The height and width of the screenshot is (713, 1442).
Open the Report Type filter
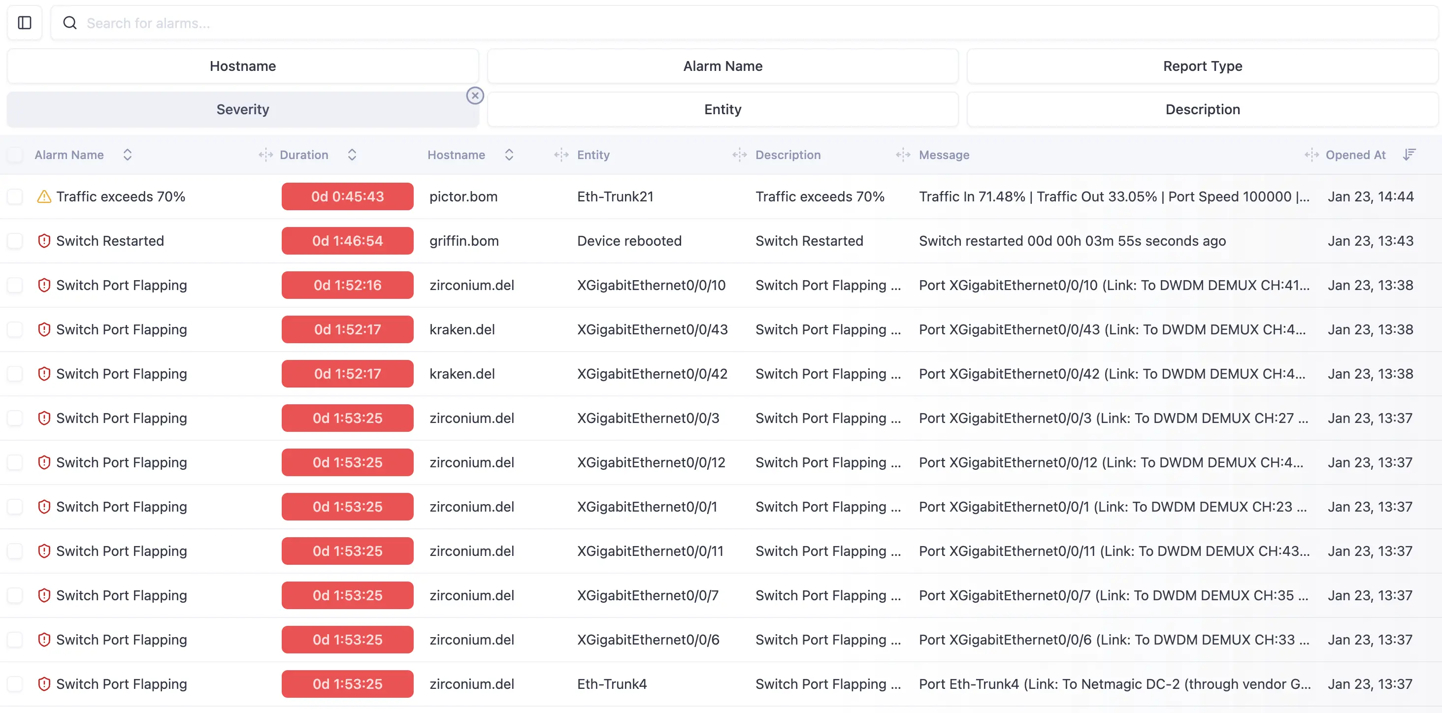tap(1203, 66)
